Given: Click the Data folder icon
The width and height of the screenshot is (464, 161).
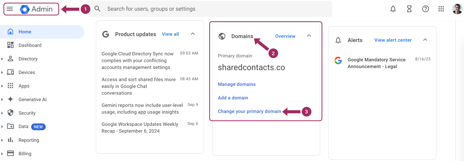Looking at the screenshot, I should pos(10,126).
